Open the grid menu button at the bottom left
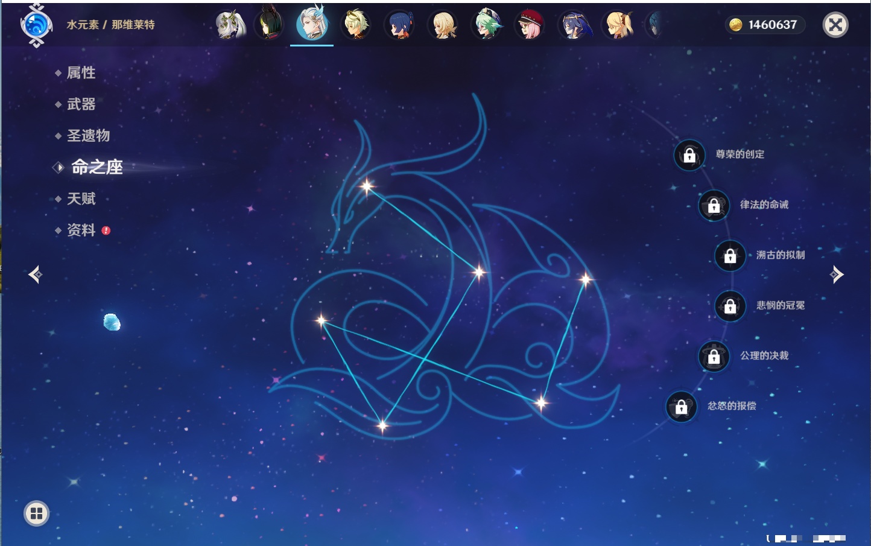The width and height of the screenshot is (871, 546). pyautogui.click(x=36, y=513)
